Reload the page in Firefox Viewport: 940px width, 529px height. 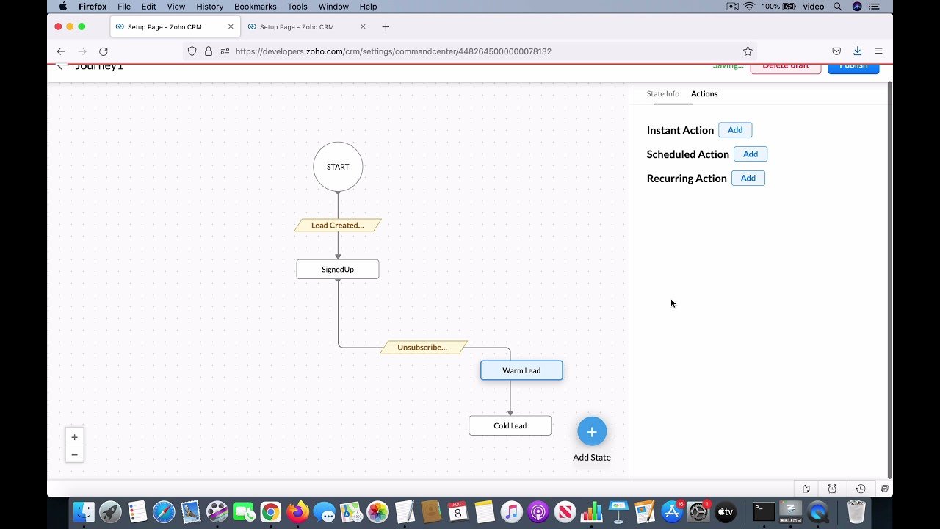click(104, 51)
